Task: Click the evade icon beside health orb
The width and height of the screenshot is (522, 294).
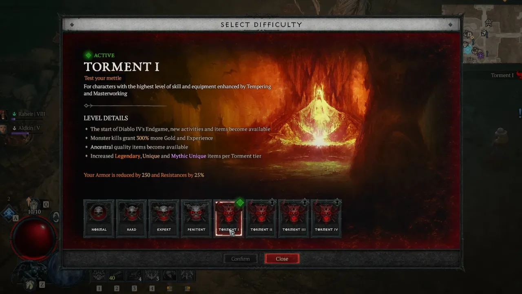Action: pos(56,217)
